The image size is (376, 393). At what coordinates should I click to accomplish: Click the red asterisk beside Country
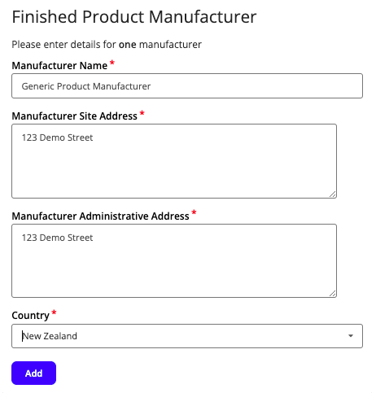pos(54,312)
